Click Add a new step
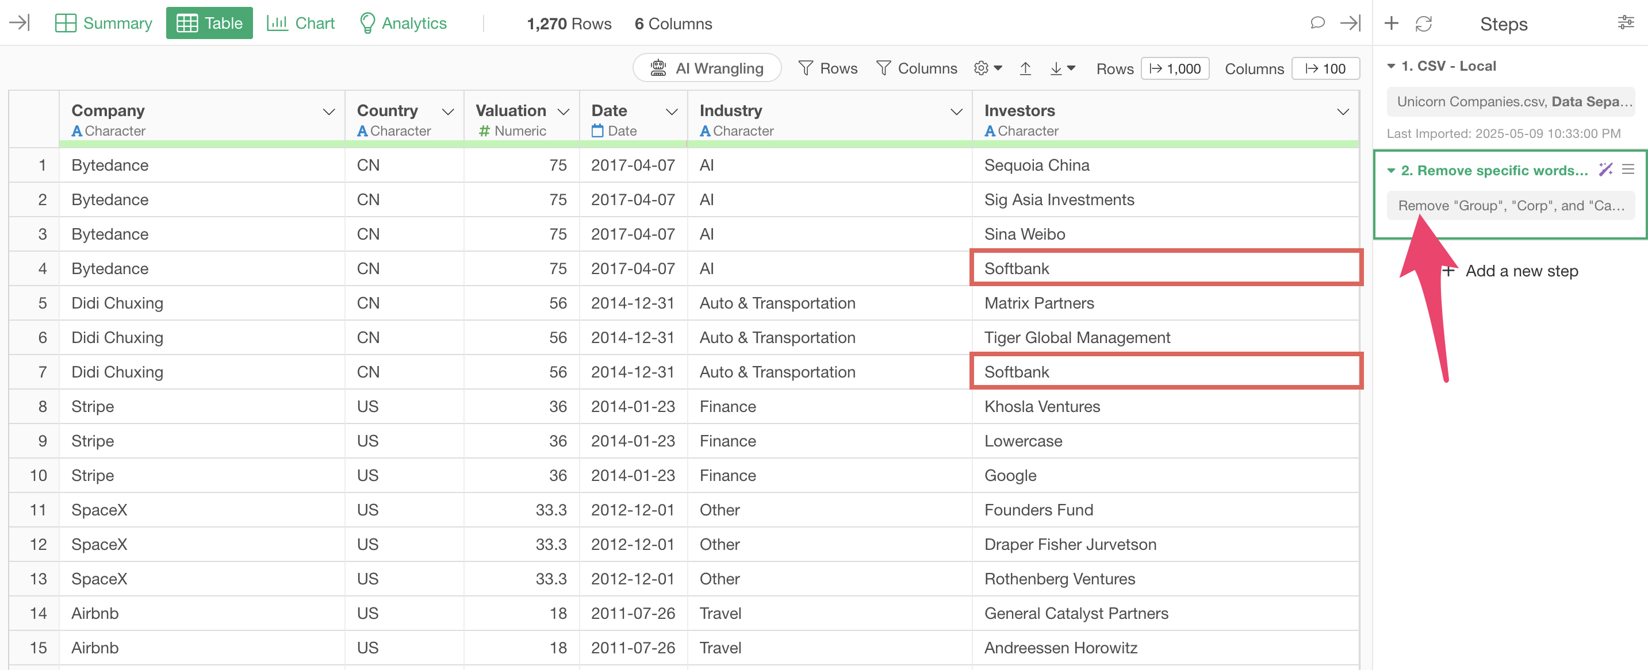This screenshot has height=670, width=1648. [x=1511, y=271]
